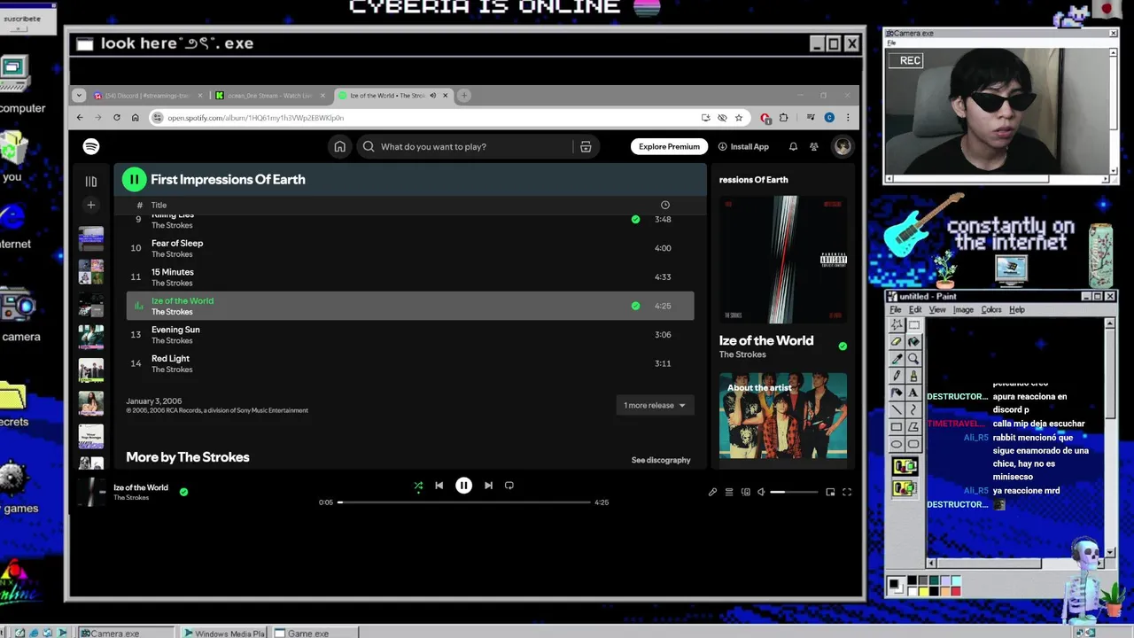Open Paint Image menu
This screenshot has height=638, width=1134.
tap(963, 310)
